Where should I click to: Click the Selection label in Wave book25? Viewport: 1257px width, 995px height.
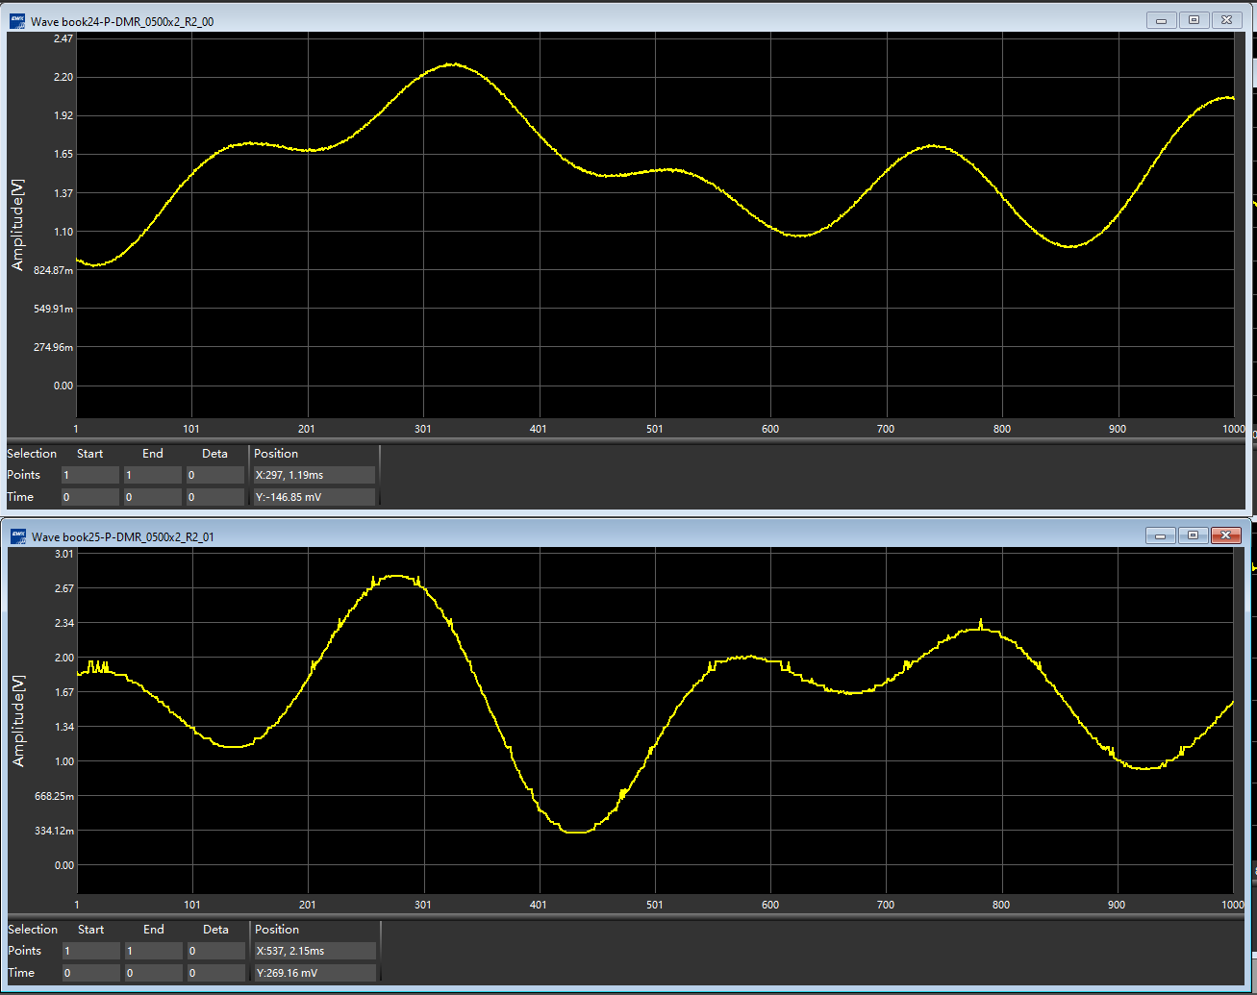(33, 930)
